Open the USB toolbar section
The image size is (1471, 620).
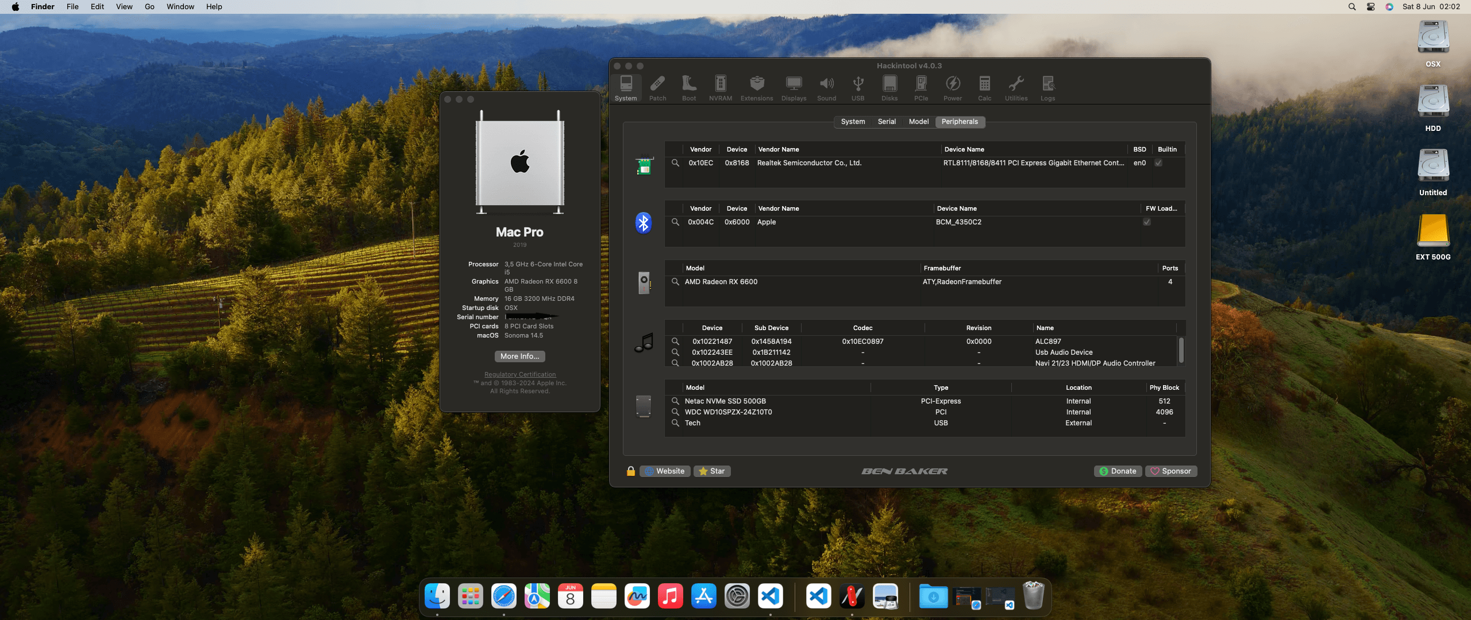858,88
